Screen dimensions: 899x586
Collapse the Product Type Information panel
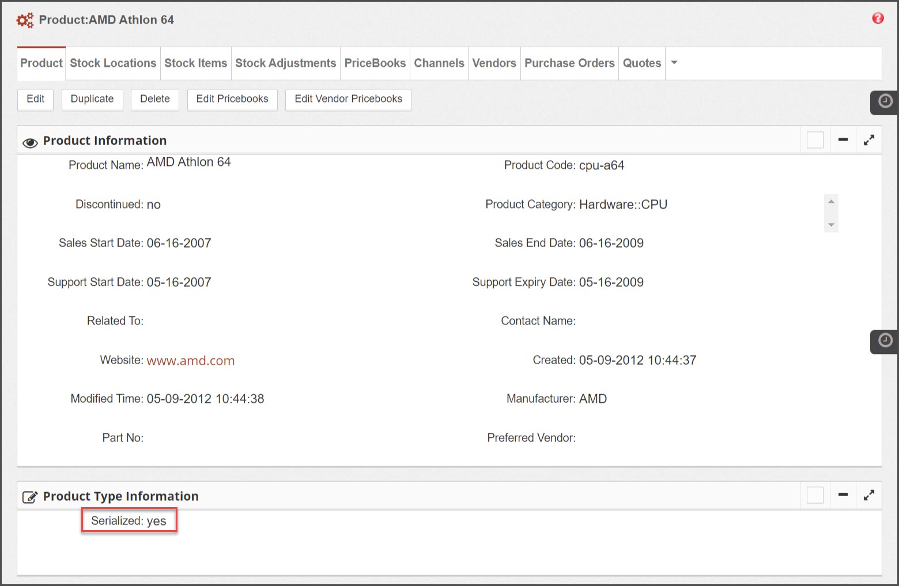(x=843, y=494)
